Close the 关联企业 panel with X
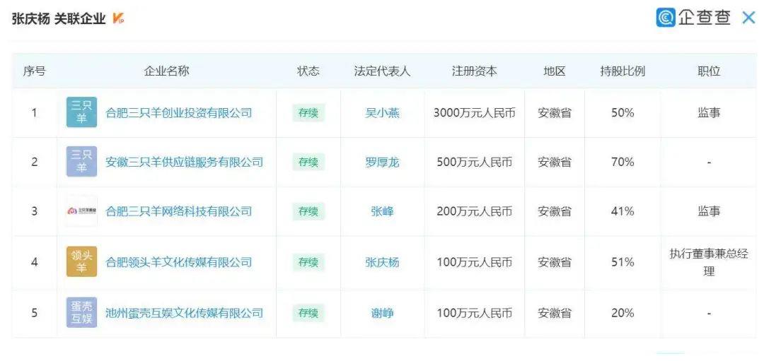This screenshot has width=764, height=361. 748,18
